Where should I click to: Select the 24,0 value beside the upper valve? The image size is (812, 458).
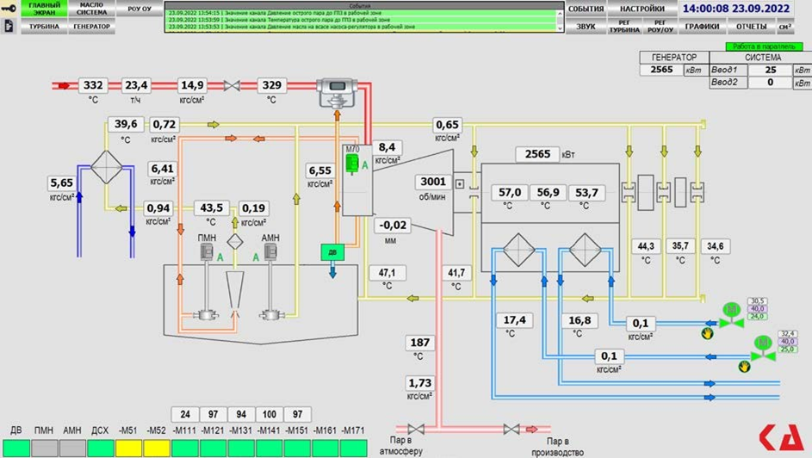[757, 316]
